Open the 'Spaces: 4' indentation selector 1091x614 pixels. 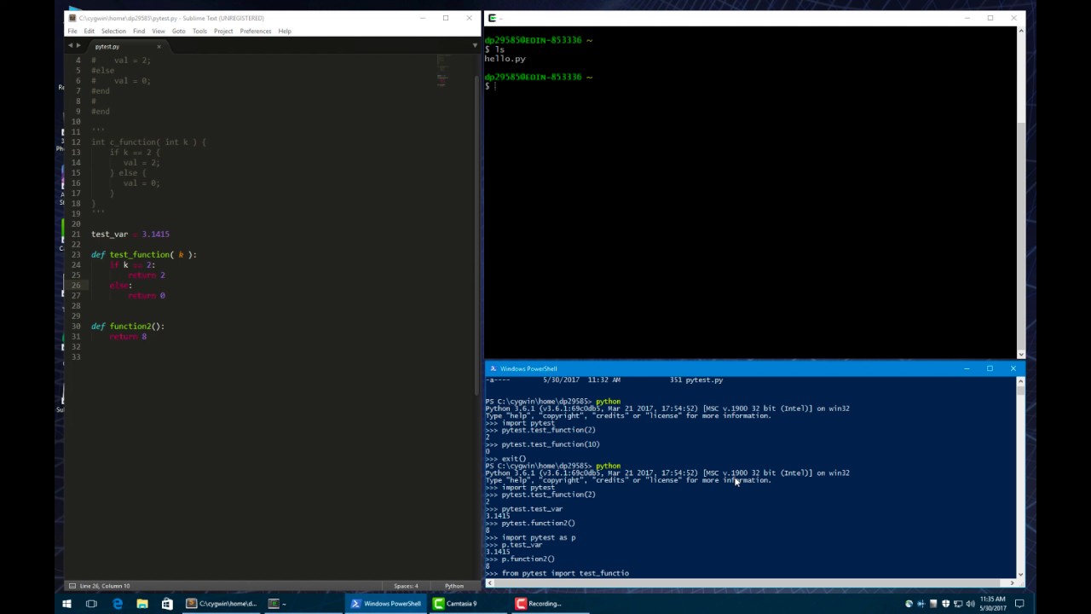[x=406, y=586]
